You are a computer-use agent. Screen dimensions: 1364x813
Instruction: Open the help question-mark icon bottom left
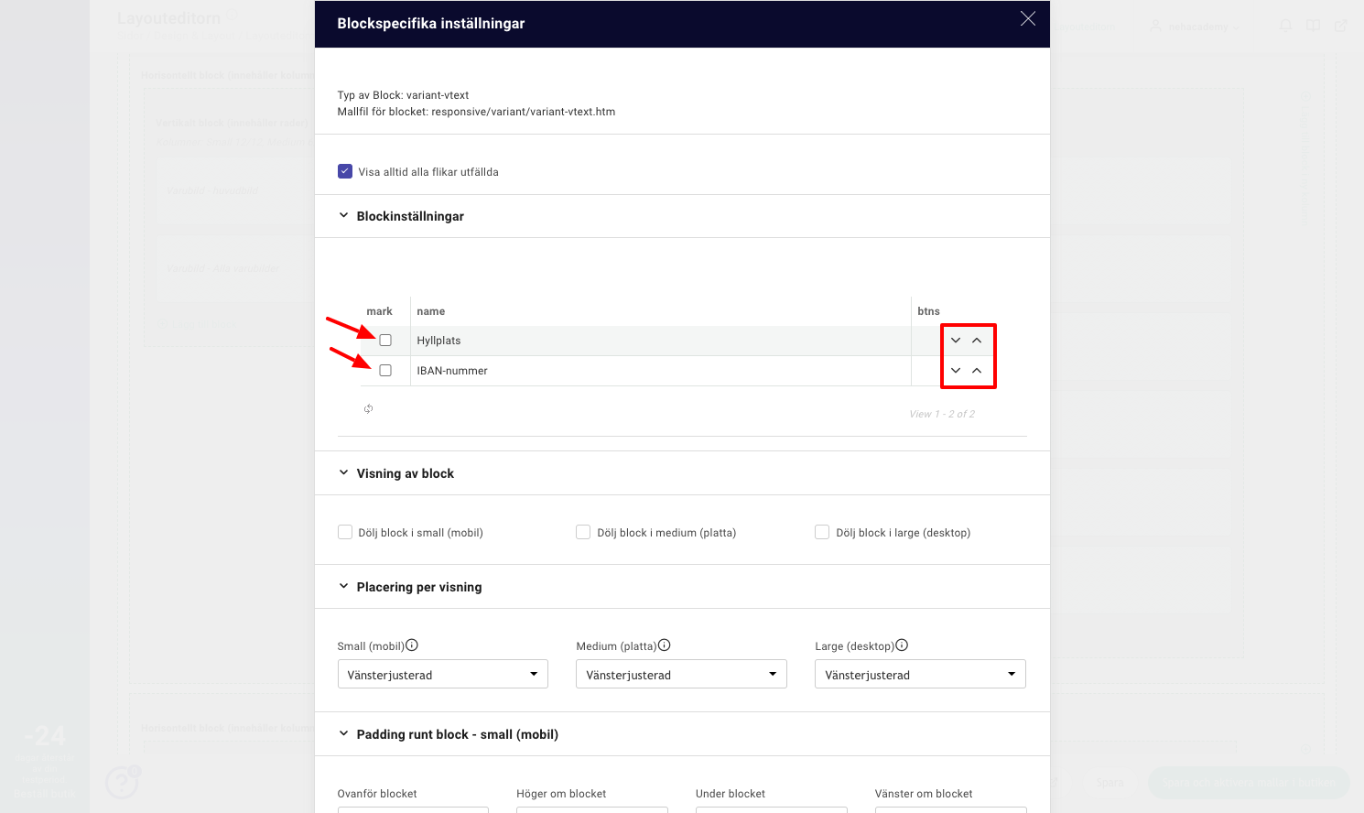[122, 783]
